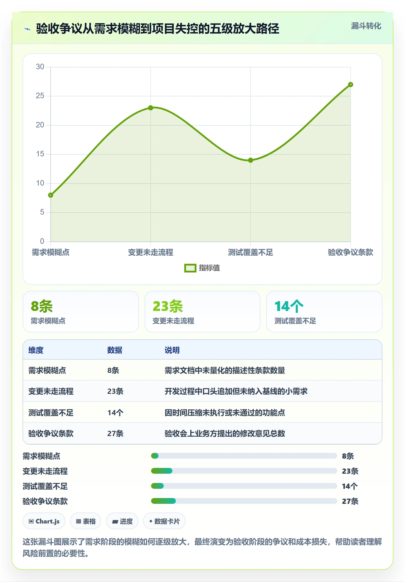
Task: Select the chart data point for 变更未走流程
Action: click(150, 108)
